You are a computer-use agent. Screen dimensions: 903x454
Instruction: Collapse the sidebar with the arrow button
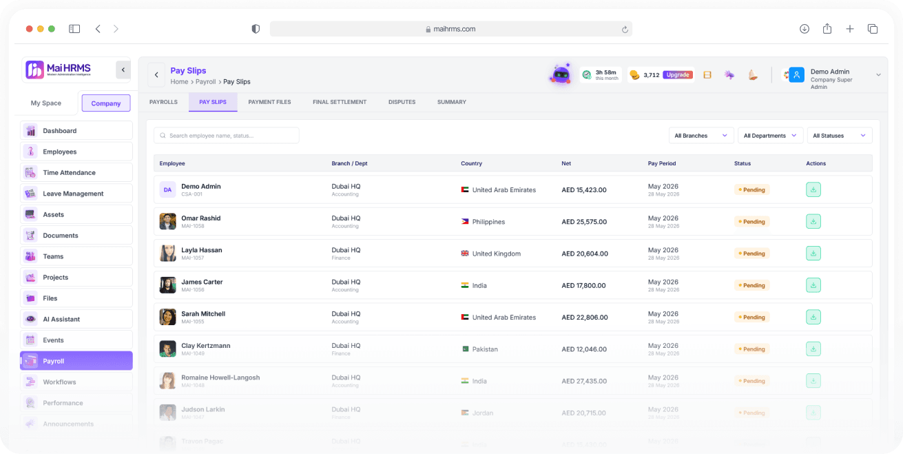point(123,70)
